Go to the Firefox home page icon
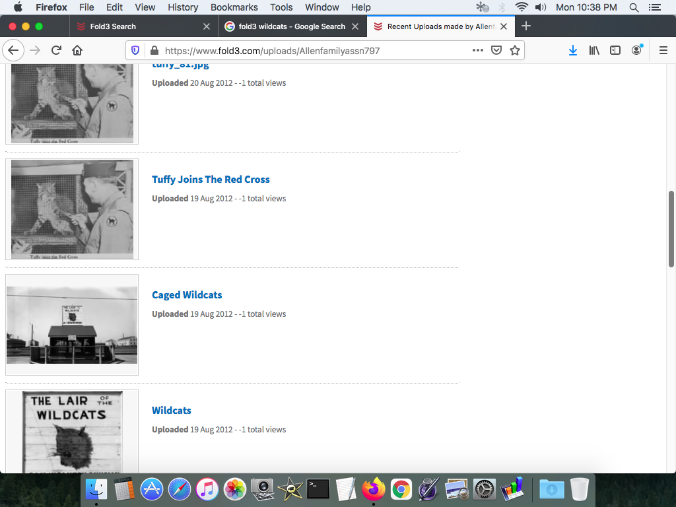Image resolution: width=676 pixels, height=507 pixels. (x=77, y=50)
